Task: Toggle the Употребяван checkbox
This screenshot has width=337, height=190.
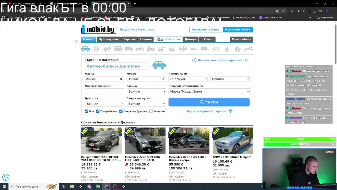Action: click(x=98, y=111)
